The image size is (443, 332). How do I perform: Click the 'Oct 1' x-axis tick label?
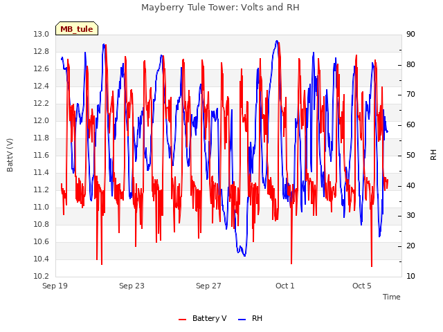(x=285, y=286)
